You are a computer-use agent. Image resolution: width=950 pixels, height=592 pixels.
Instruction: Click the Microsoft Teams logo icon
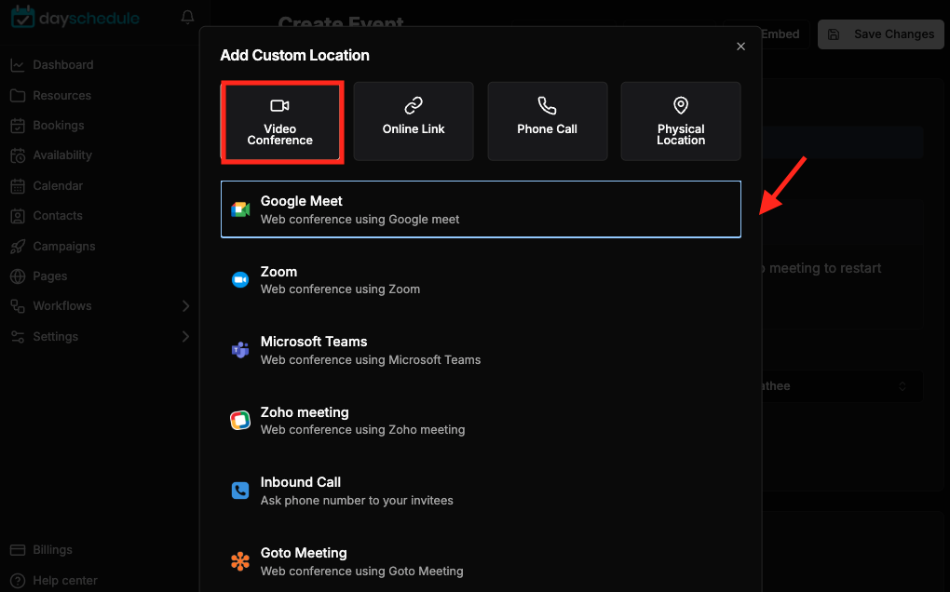pos(240,350)
